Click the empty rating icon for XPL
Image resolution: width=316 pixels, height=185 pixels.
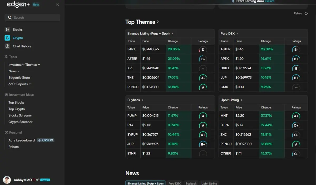[x=203, y=69]
